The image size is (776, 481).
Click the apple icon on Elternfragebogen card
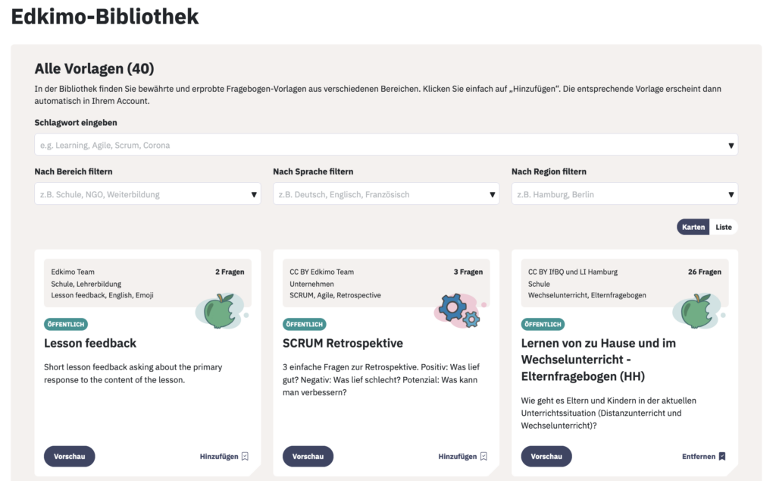coord(698,311)
